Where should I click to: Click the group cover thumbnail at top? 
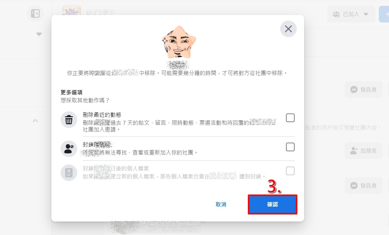pos(71,10)
